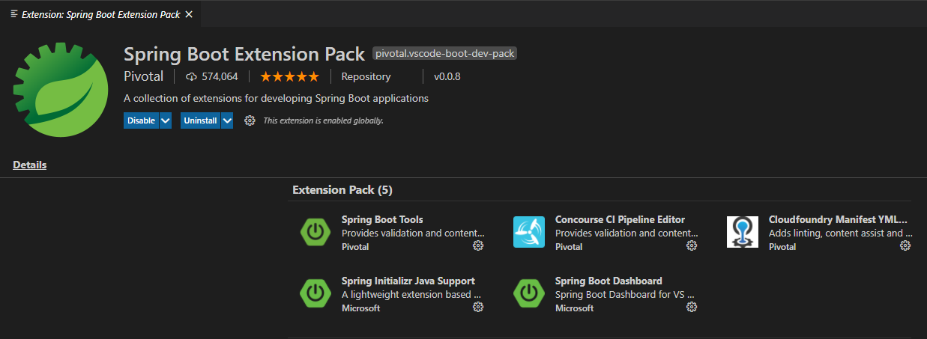Open gear menu for Spring Initializr Java Support

pos(478,307)
